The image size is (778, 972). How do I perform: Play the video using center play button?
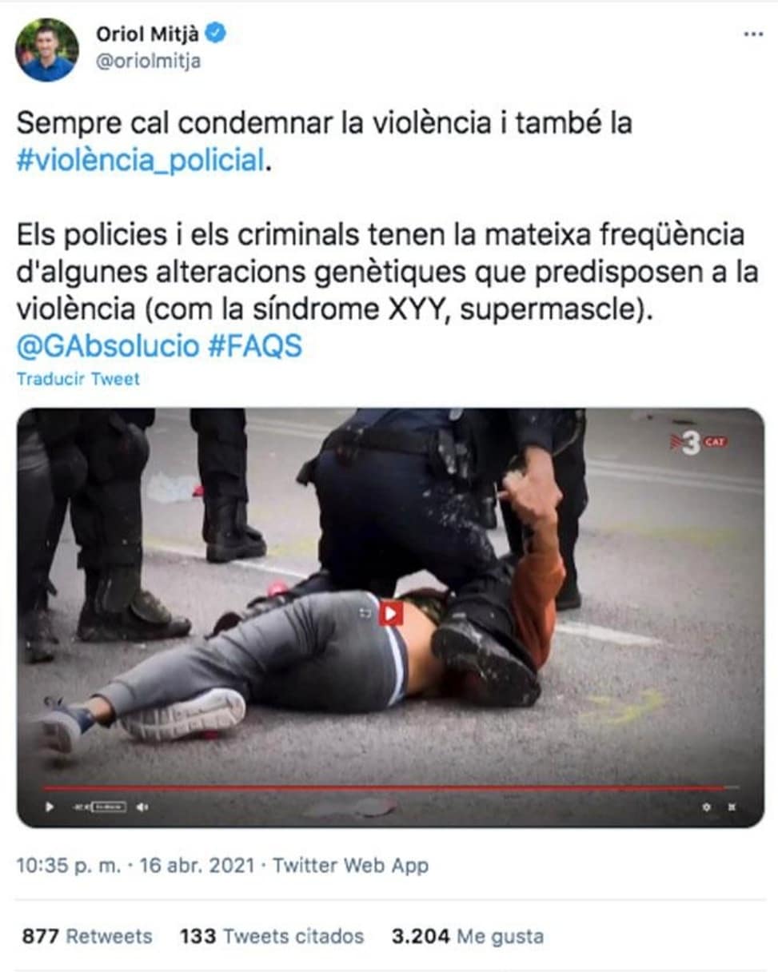click(391, 614)
